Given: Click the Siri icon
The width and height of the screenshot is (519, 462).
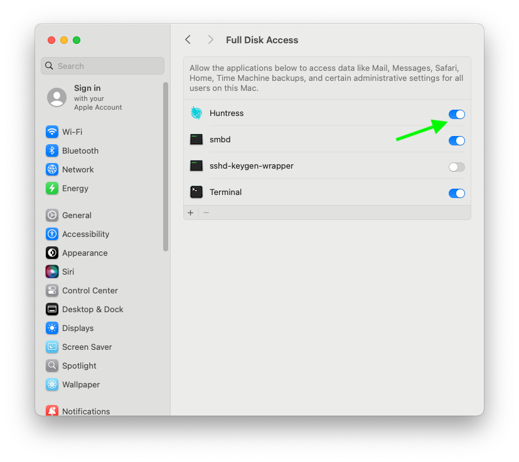Looking at the screenshot, I should point(52,272).
